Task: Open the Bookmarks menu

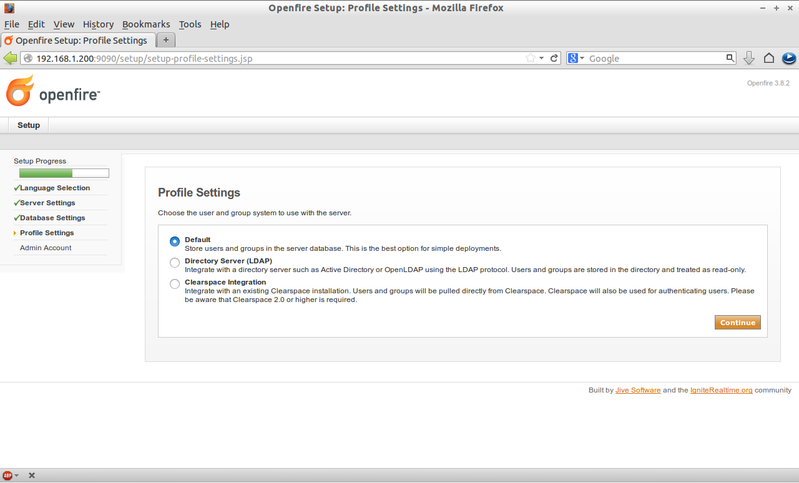Action: point(146,24)
